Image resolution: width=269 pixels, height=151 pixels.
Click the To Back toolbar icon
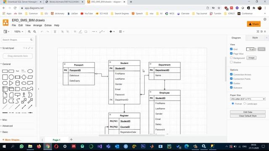point(68,32)
